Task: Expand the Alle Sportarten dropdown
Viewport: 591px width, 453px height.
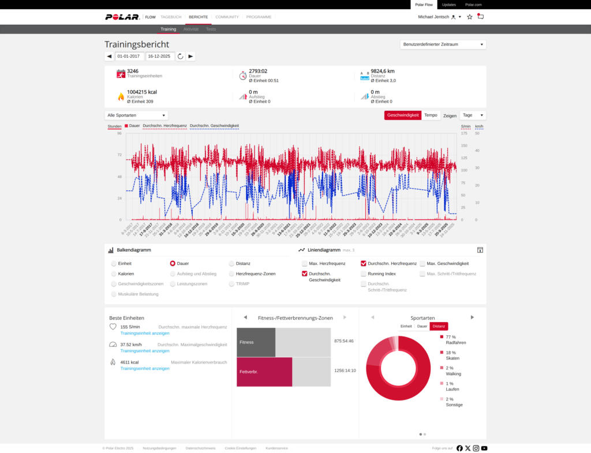Action: pos(136,115)
